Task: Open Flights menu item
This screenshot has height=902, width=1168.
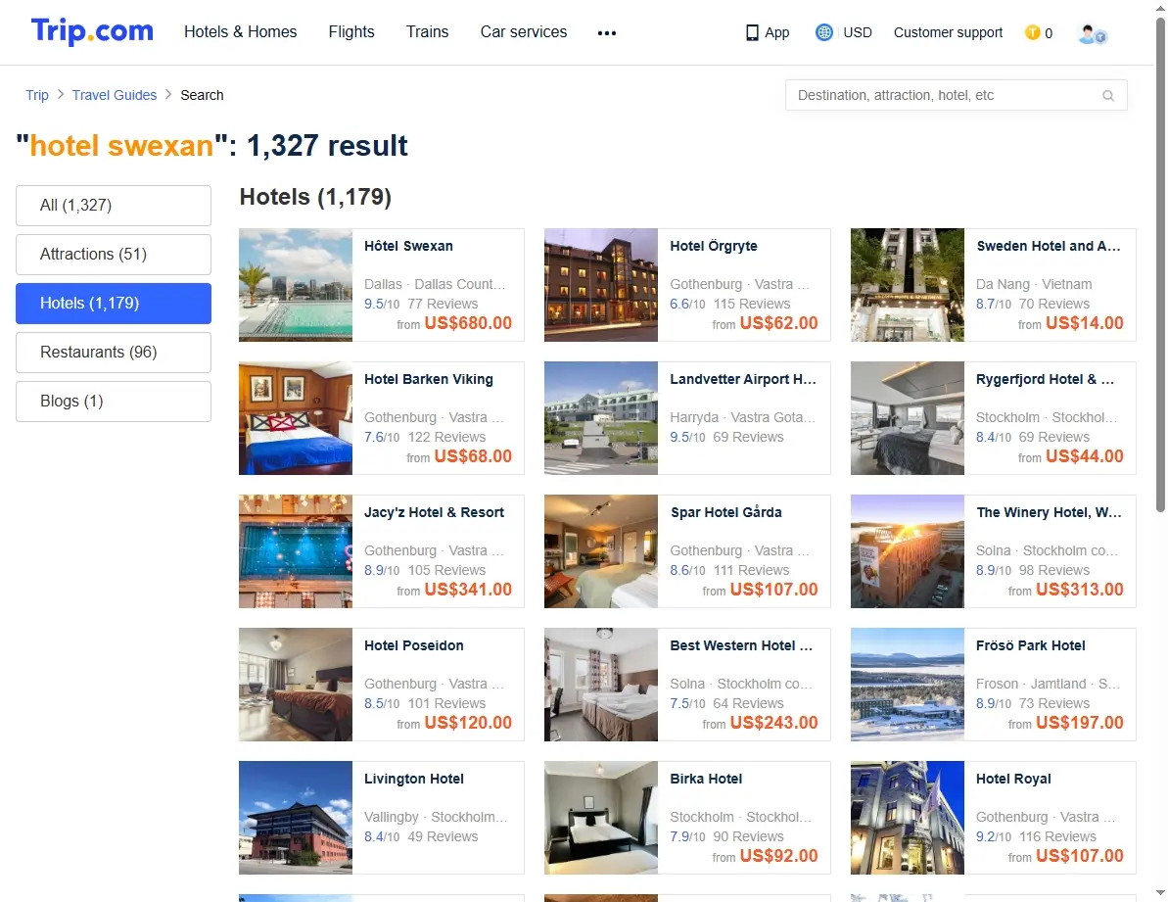Action: [x=351, y=32]
